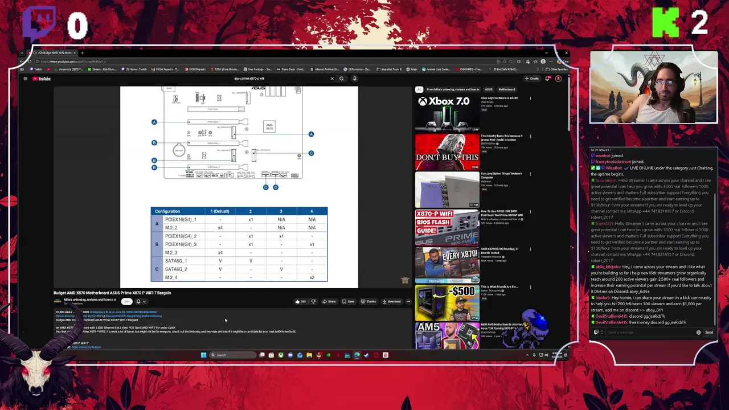Click the Create button on YouTube
729x410 pixels.
coord(532,79)
